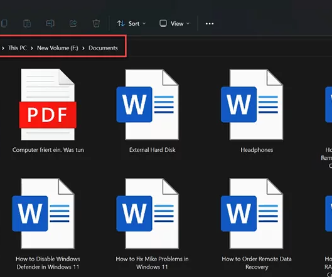The image size is (332, 277).
Task: Expand chevron after New Volume (F:)
Action: tap(83, 48)
